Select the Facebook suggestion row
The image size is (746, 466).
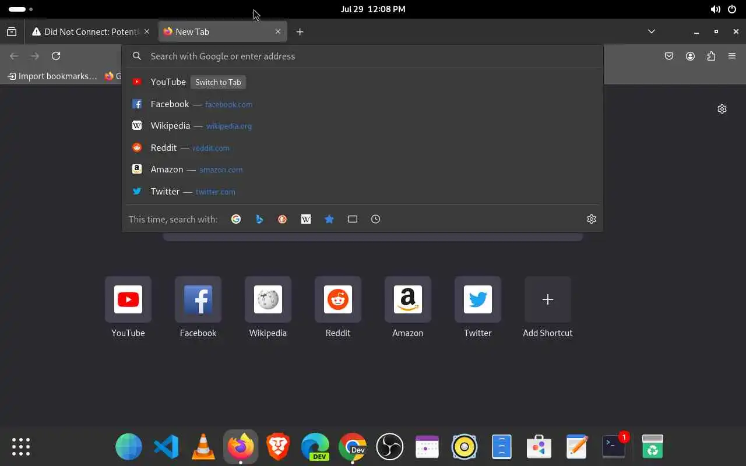click(363, 104)
